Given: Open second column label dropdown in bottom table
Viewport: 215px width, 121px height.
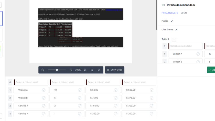Looking at the screenshot, I should click(x=67, y=82).
